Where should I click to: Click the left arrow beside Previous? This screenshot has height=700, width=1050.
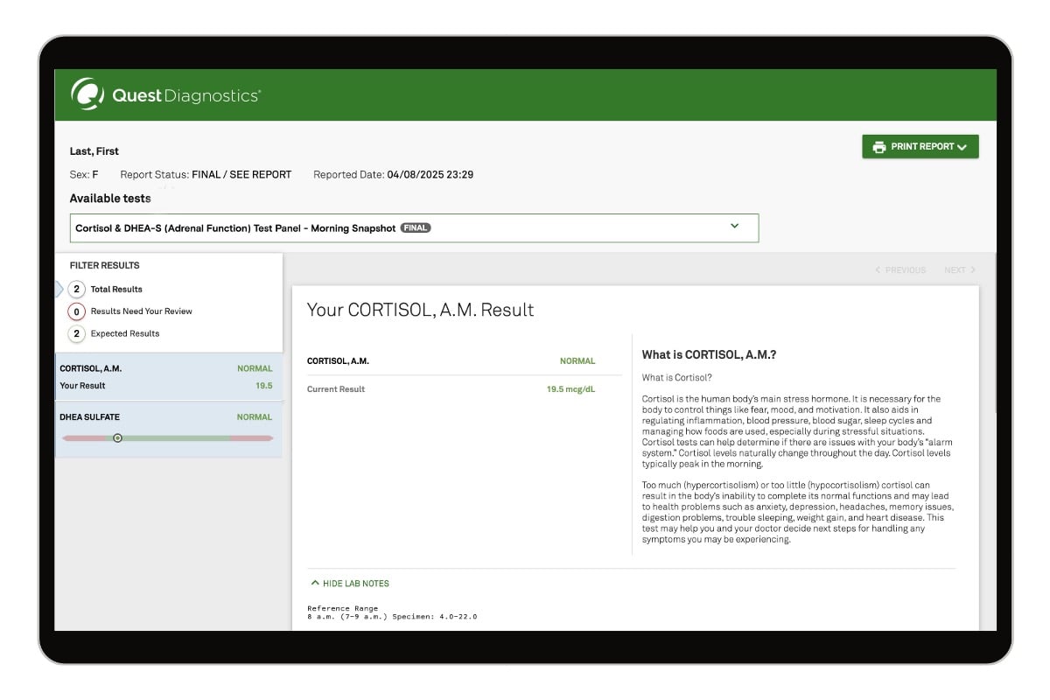click(878, 270)
